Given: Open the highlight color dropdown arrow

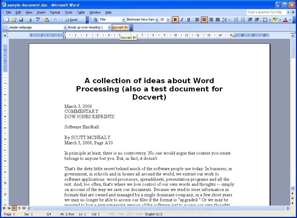Looking at the screenshot, I should coord(280,20).
